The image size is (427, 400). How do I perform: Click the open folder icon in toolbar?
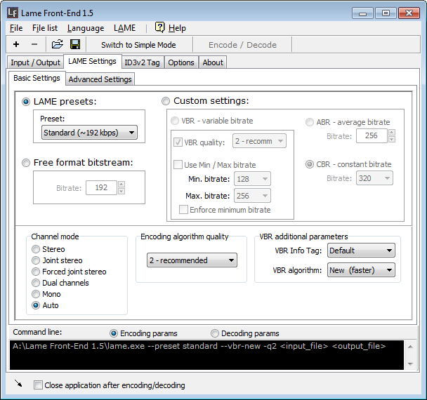[x=58, y=44]
